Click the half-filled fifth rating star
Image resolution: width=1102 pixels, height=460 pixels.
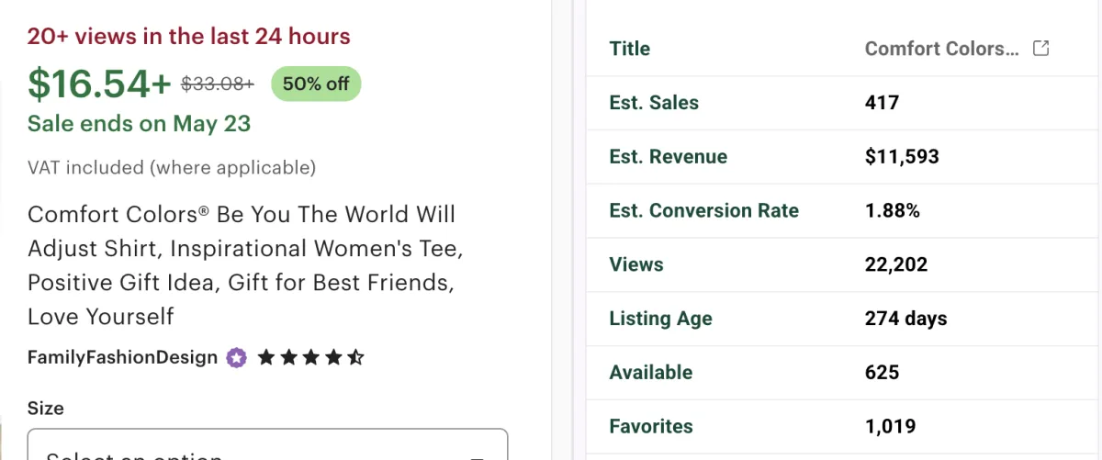[355, 357]
